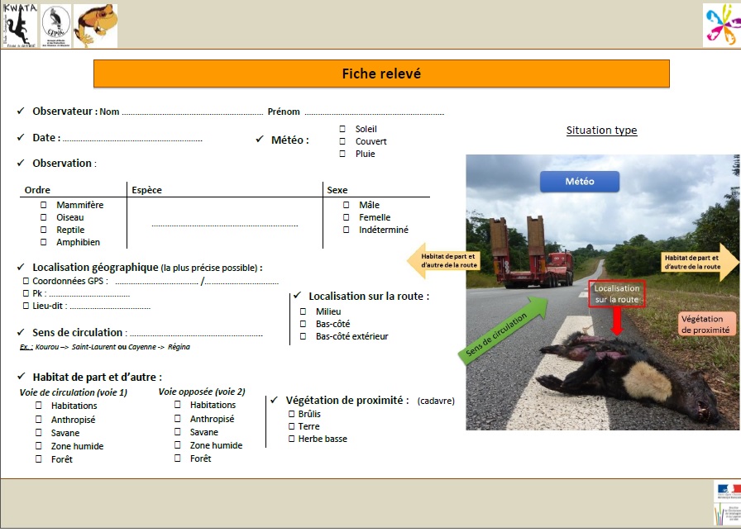Tick the Herbe basse vegetation checkbox

(292, 439)
